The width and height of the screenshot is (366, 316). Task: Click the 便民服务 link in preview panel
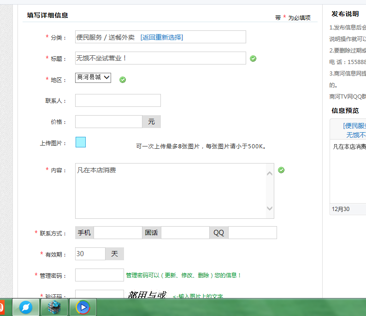[x=354, y=126]
